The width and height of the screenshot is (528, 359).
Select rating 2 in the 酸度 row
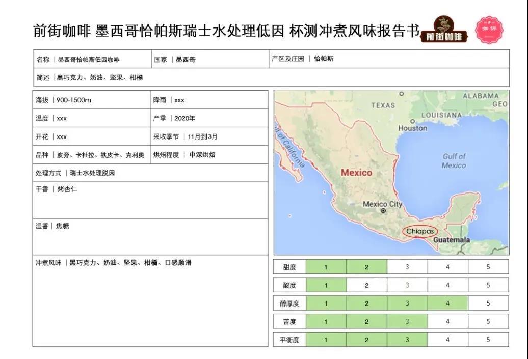pos(366,285)
